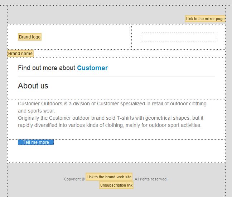Select the 'Brand logo' placeholder
The width and height of the screenshot is (232, 197).
(30, 37)
